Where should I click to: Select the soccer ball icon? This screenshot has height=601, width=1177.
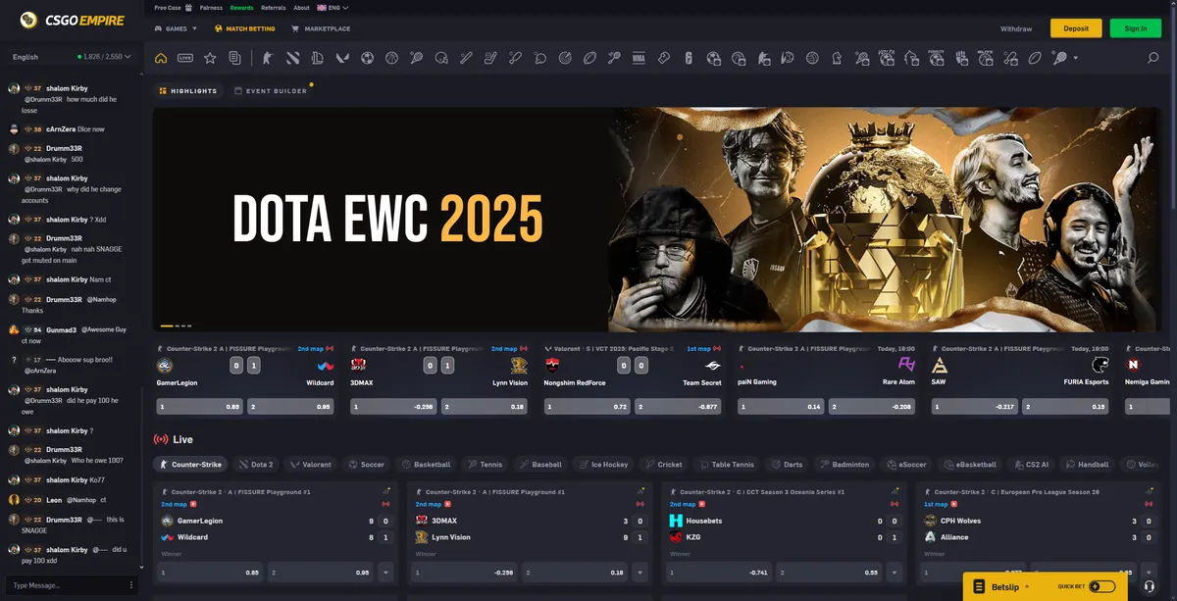coord(367,58)
